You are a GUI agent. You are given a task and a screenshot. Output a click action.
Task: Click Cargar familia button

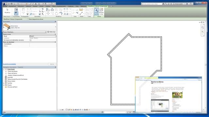(x=96, y=12)
